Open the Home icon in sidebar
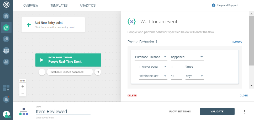 coord(6,16)
